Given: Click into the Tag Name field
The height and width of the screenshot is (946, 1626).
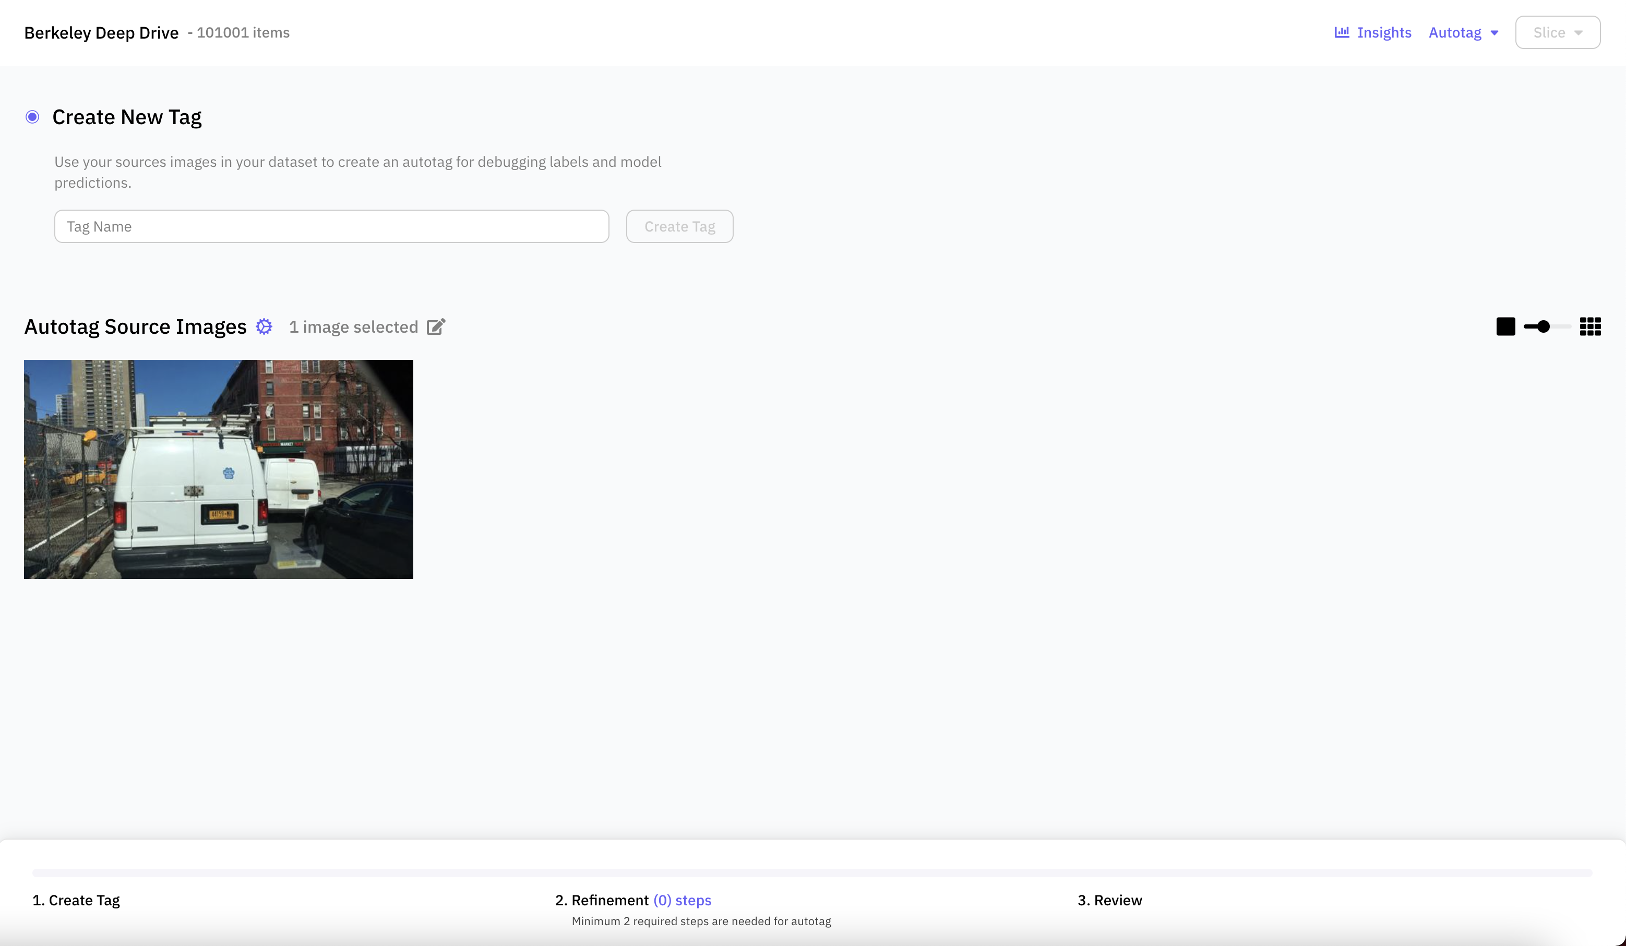Looking at the screenshot, I should pyautogui.click(x=332, y=226).
